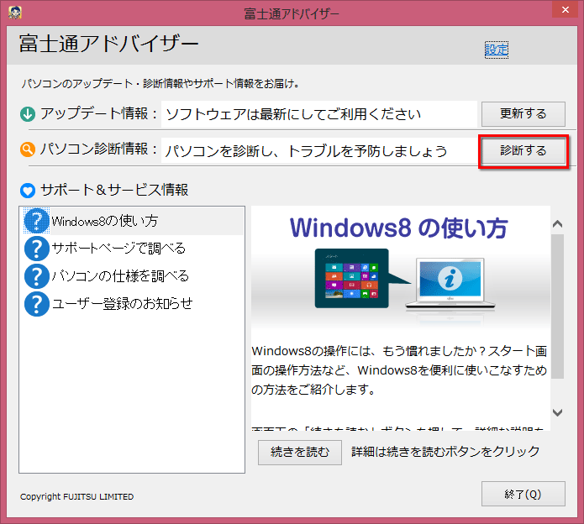Click the 診断する diagnose button

[x=523, y=151]
